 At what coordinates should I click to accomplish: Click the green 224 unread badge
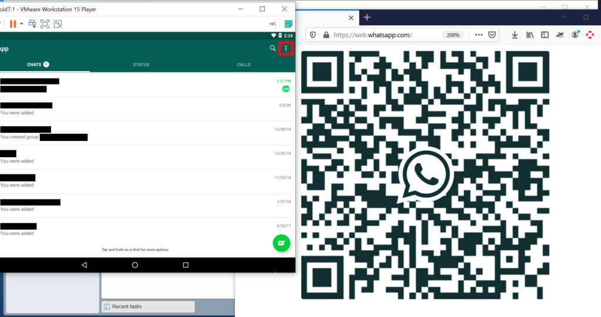(x=286, y=89)
